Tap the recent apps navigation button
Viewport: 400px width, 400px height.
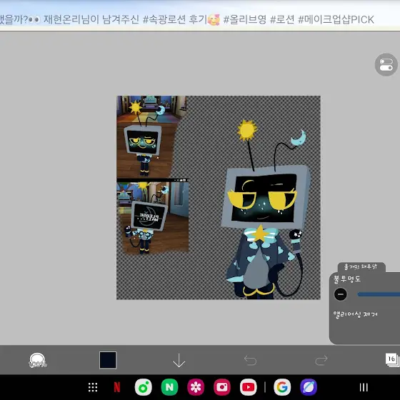click(x=364, y=387)
